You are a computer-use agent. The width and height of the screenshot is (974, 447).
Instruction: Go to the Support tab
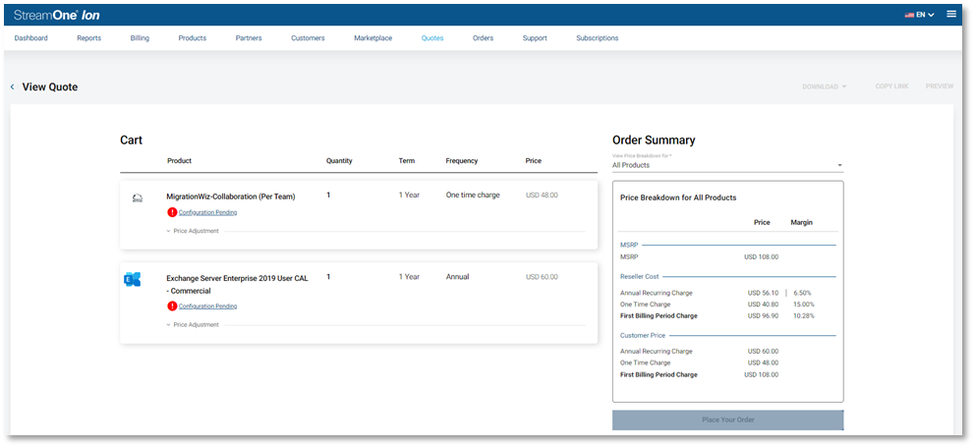pyautogui.click(x=535, y=38)
